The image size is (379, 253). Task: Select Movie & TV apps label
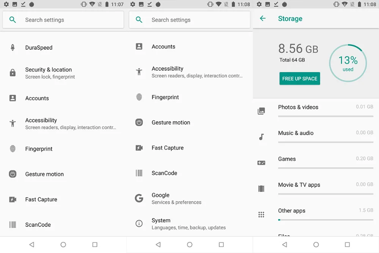[x=299, y=185]
